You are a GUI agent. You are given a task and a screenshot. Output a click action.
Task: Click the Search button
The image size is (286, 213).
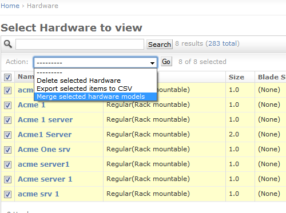(x=160, y=45)
